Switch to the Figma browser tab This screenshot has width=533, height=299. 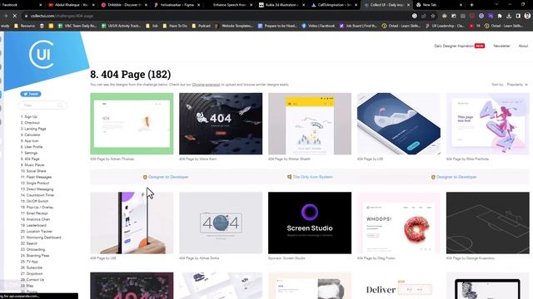[x=177, y=5]
